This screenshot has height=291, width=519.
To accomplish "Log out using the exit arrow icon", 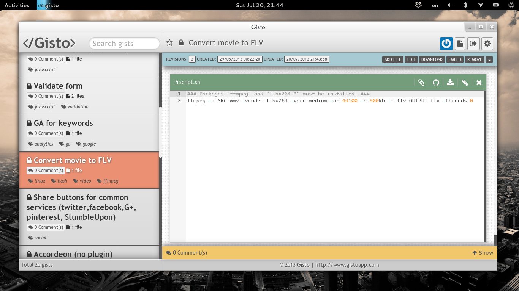I will [473, 43].
